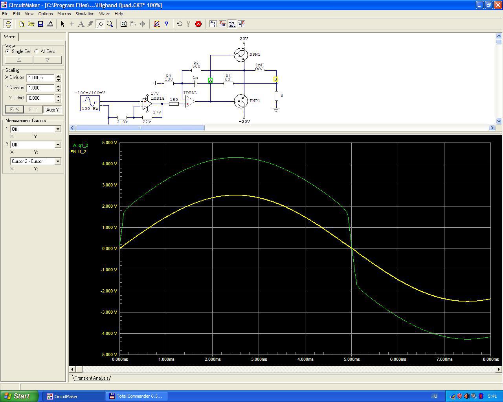Screen dimensions: 503x402
Task: Print the circuit using printer icon
Action: (50, 24)
